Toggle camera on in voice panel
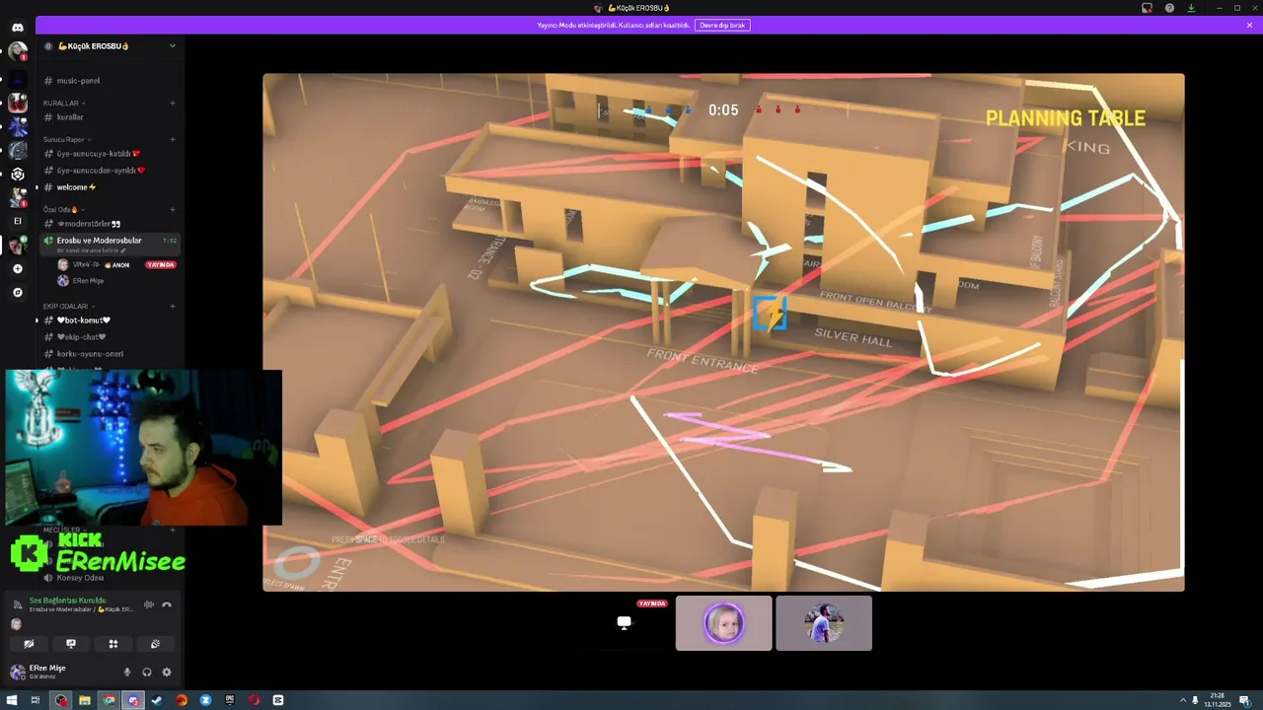This screenshot has height=710, width=1263. point(29,644)
